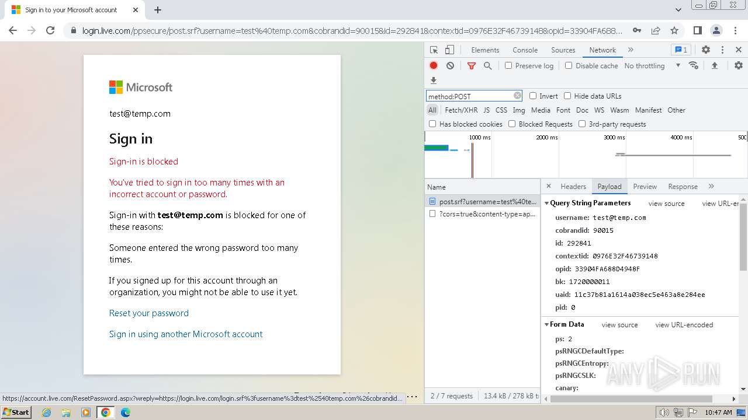This screenshot has width=748, height=420.
Task: Close the request details pane
Action: point(548,186)
